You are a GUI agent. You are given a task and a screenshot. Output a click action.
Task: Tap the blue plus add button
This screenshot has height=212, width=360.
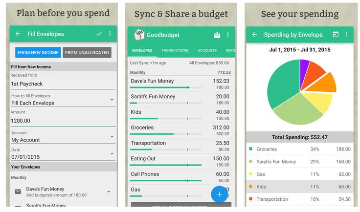(219, 194)
